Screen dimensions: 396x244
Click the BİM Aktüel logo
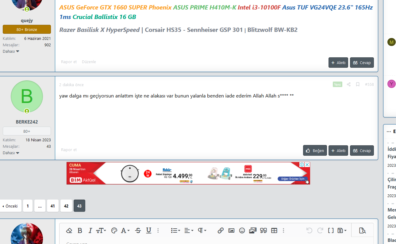coord(83,180)
